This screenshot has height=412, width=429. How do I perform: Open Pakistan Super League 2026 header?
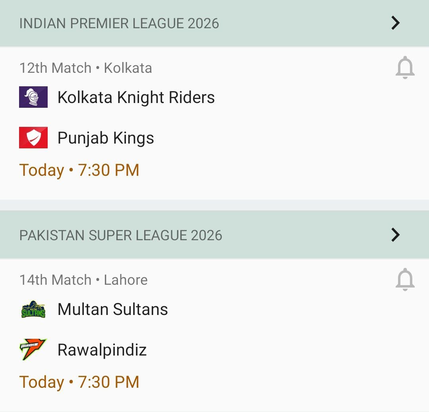click(121, 235)
